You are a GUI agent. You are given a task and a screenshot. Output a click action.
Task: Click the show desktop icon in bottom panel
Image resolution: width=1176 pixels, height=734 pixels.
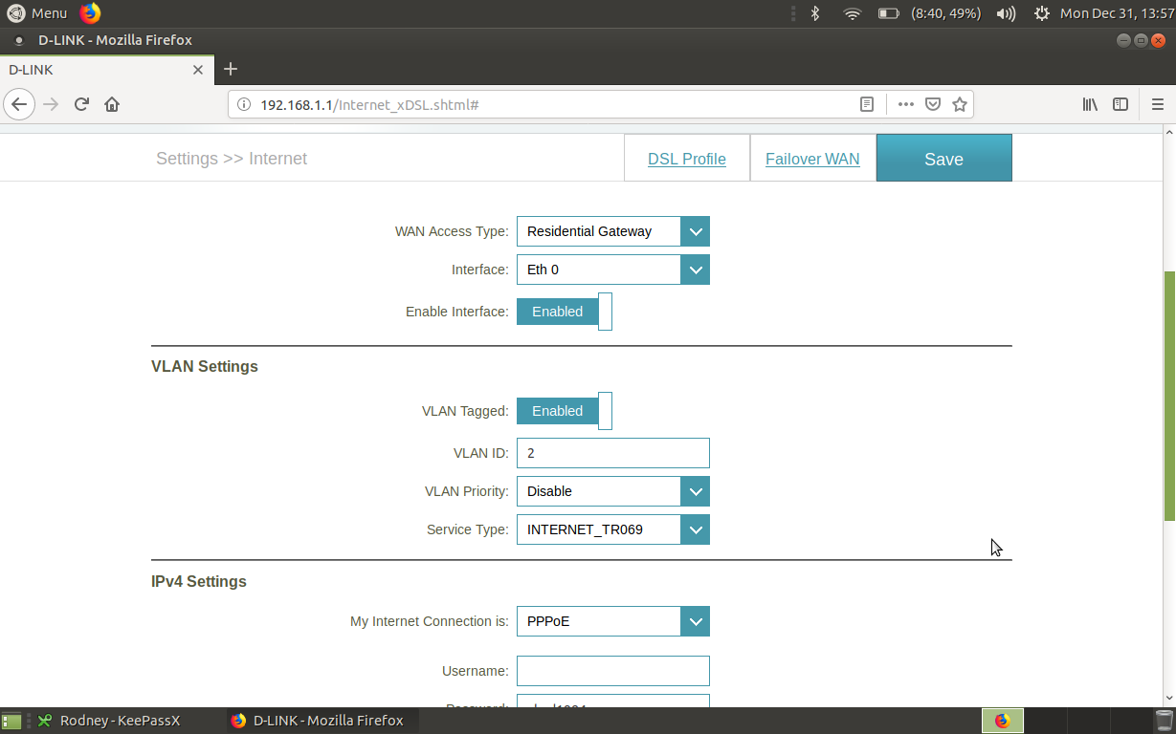11,721
